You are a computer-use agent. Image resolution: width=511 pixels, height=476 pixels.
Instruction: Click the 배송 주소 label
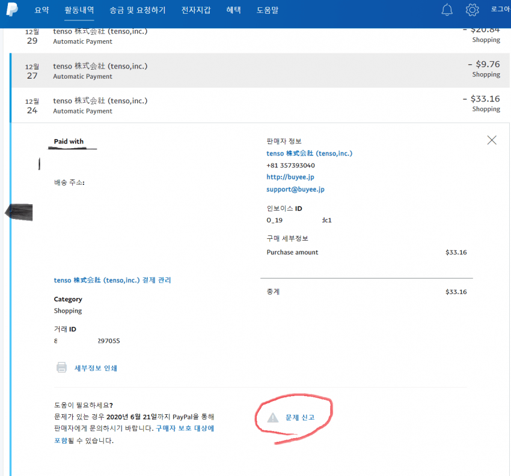[69, 182]
